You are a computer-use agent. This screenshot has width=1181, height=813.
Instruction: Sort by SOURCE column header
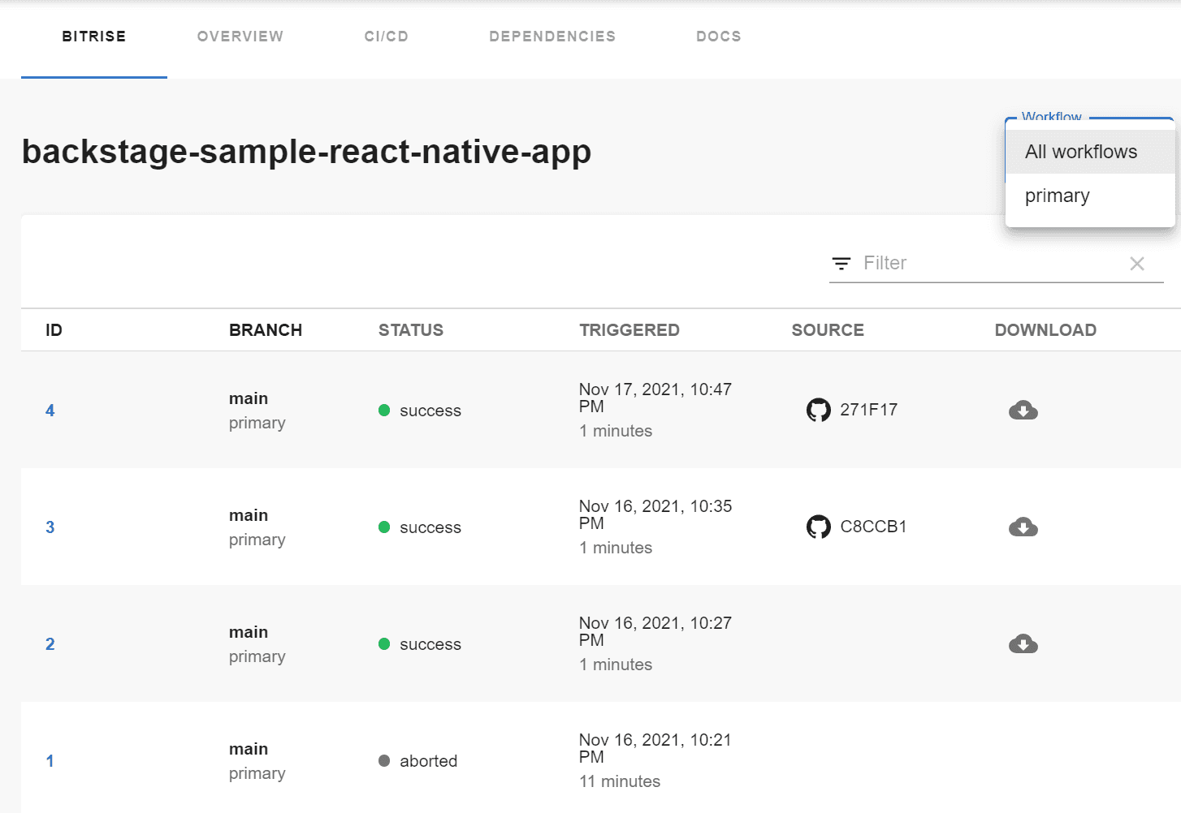pos(828,330)
